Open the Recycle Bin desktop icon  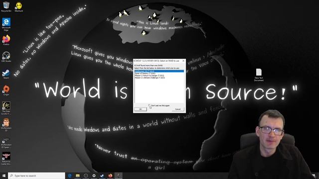click(6, 6)
